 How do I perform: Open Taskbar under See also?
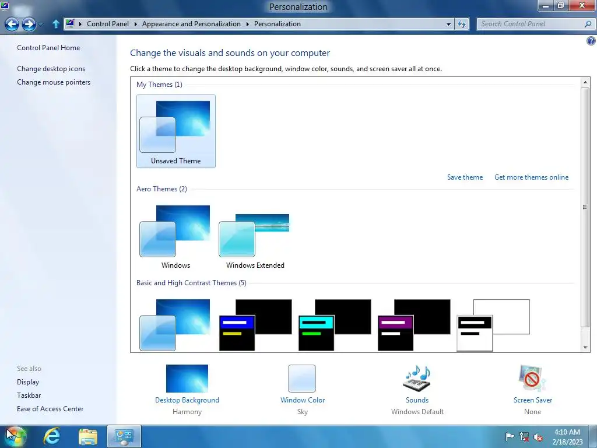29,395
